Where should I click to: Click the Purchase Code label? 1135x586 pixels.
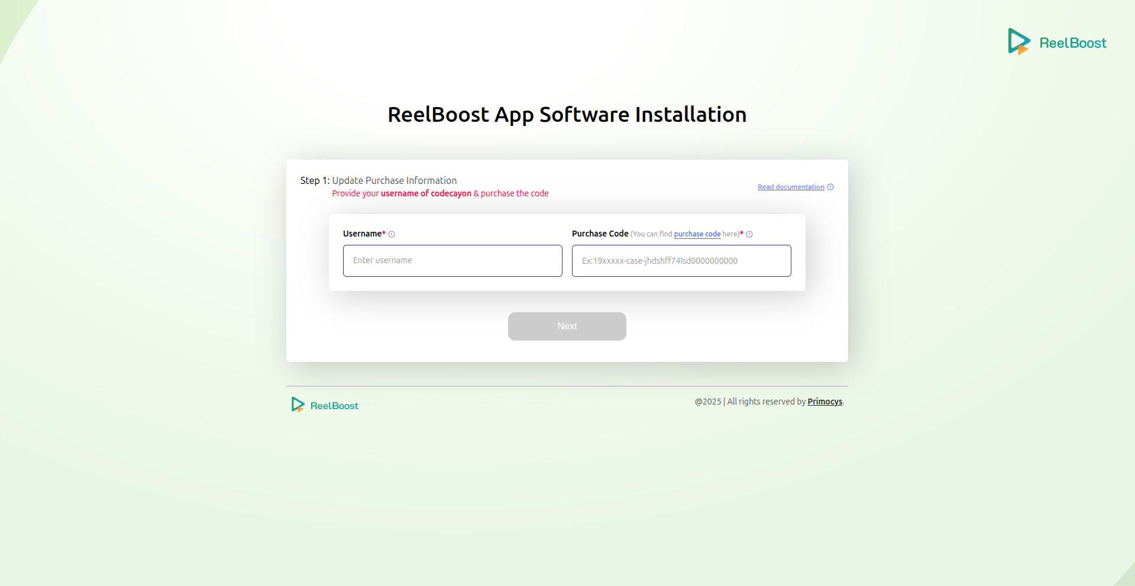tap(600, 234)
